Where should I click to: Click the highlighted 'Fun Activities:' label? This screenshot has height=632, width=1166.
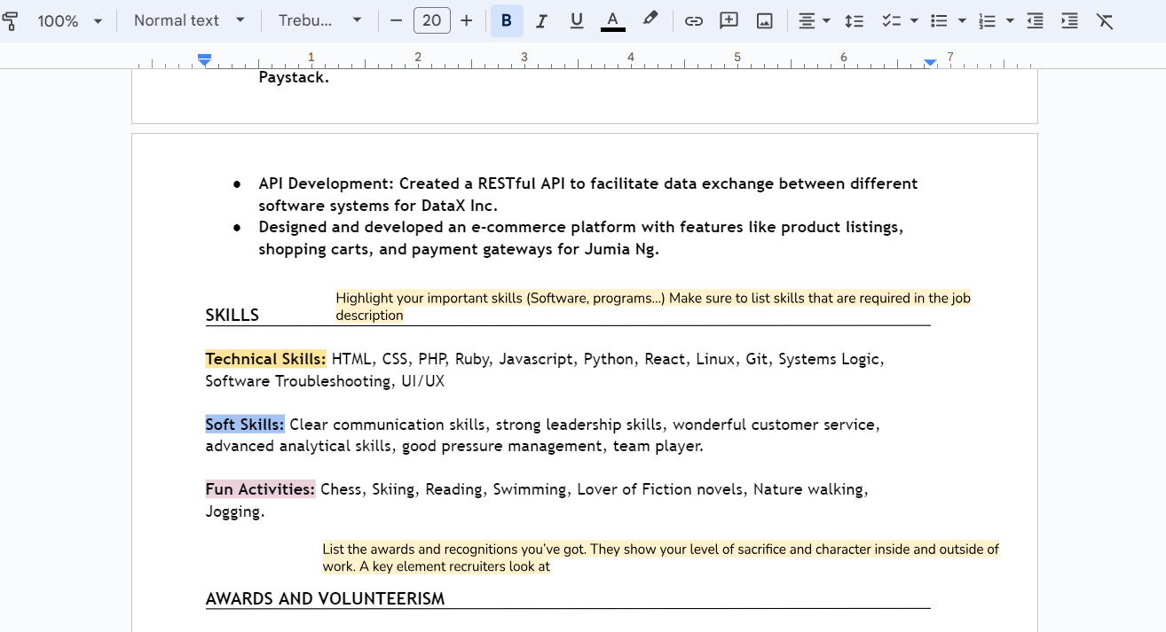point(260,489)
